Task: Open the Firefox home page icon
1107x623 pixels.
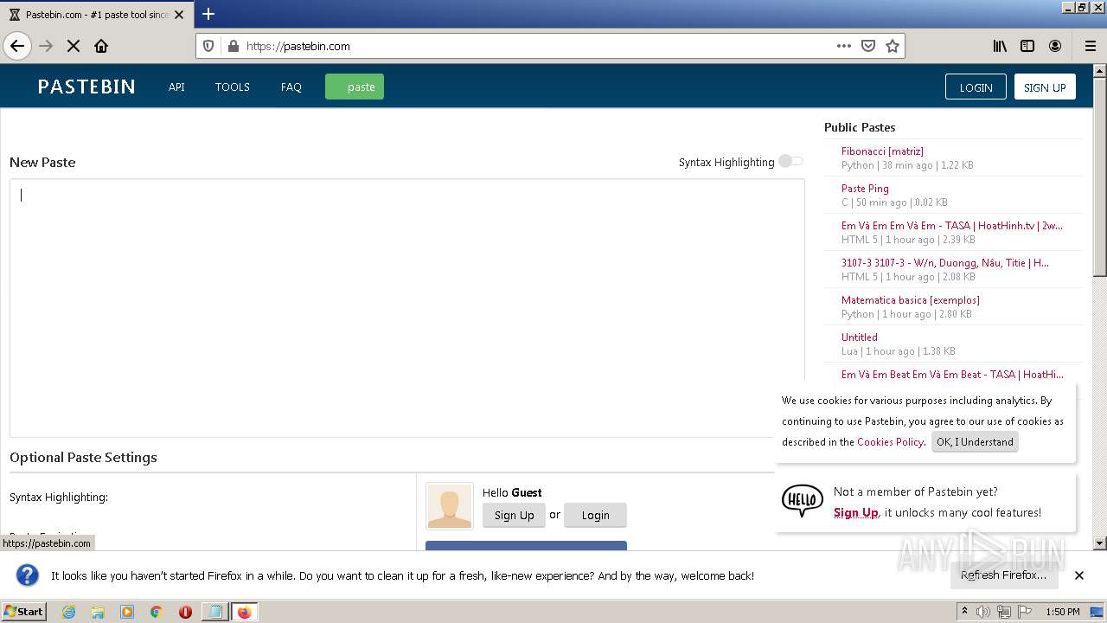Action: pyautogui.click(x=101, y=46)
